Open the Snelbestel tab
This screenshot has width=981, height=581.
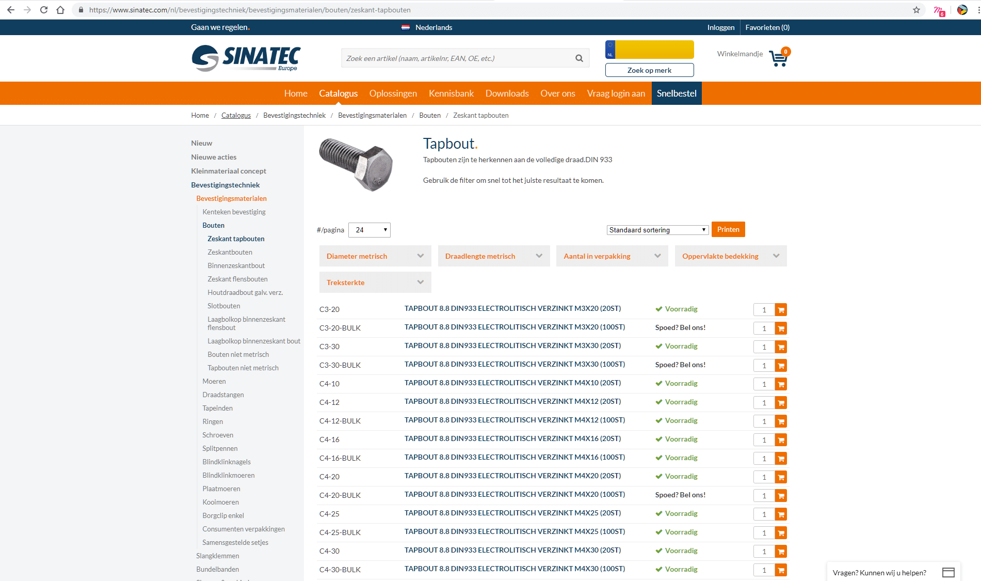(x=677, y=93)
